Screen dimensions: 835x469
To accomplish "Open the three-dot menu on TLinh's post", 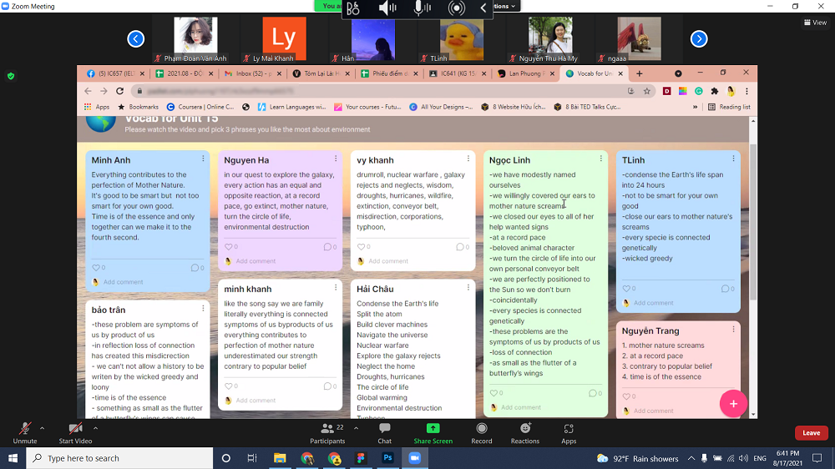I will click(733, 159).
